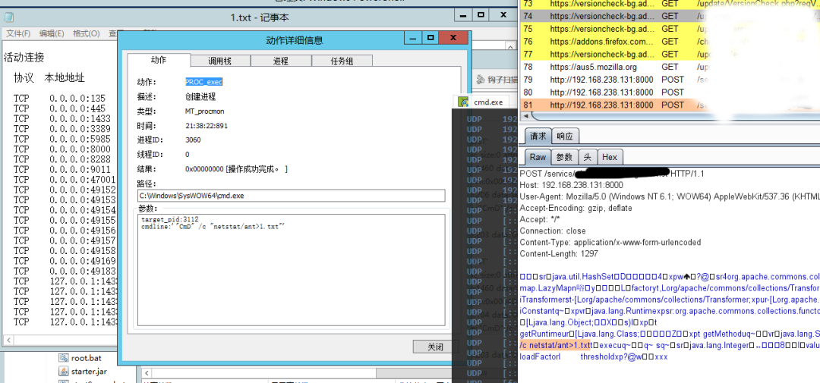Click the Notepad icon in the 1.txt title bar

tap(8, 17)
